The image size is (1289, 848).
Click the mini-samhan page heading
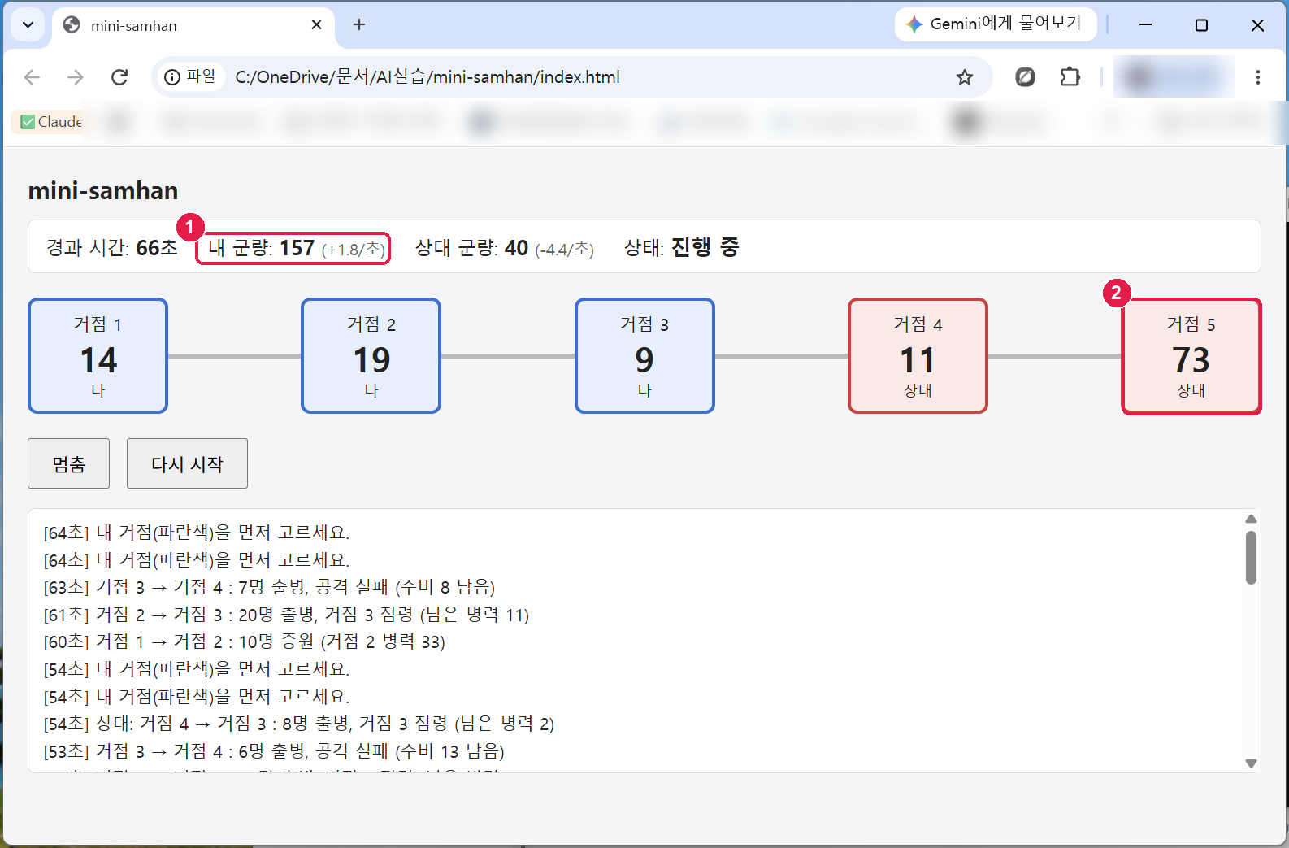(103, 191)
